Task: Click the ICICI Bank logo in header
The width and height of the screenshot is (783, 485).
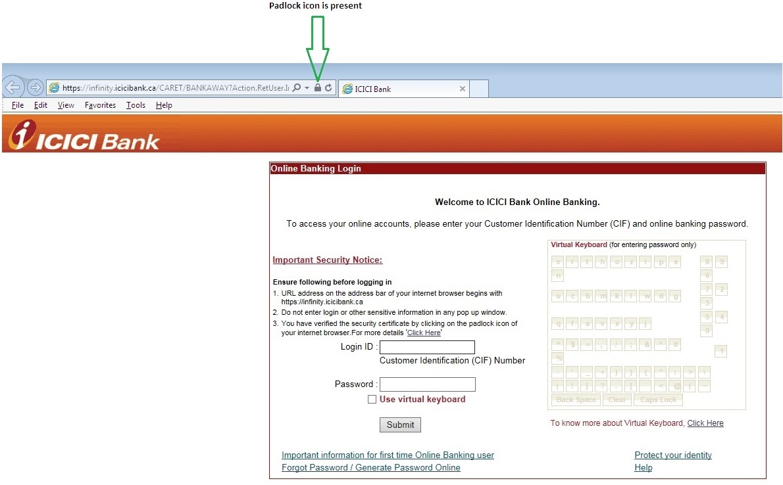Action: click(x=84, y=135)
